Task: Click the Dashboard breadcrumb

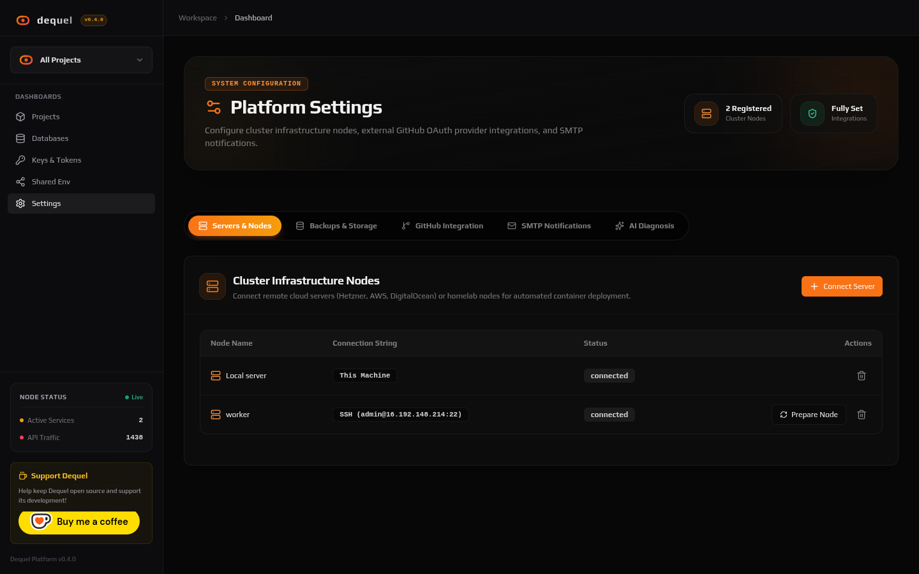Action: coord(253,18)
